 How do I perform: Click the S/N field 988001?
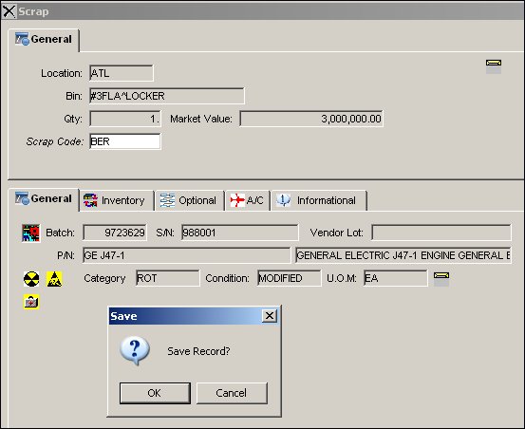(240, 233)
